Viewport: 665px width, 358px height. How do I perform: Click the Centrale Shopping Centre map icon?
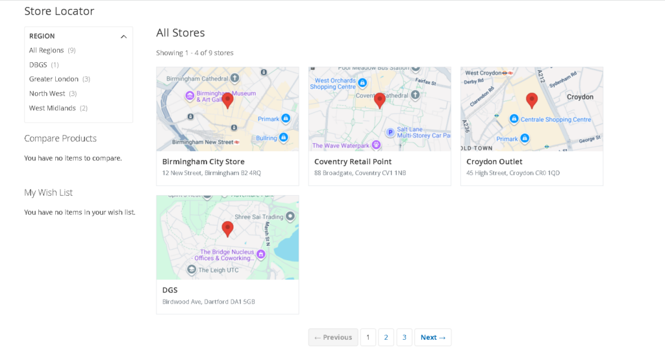514,119
